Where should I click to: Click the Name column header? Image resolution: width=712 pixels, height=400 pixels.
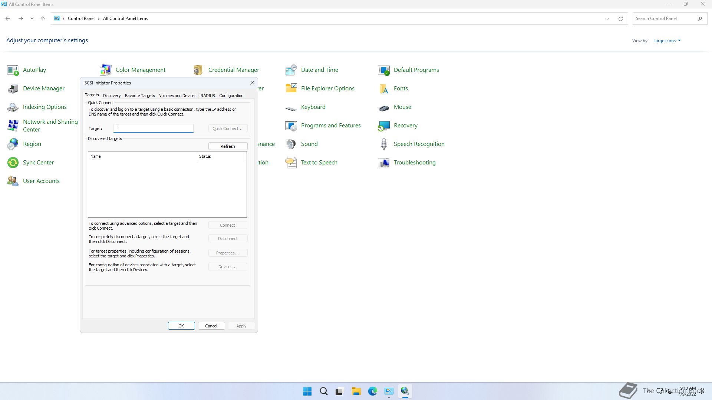(142, 156)
